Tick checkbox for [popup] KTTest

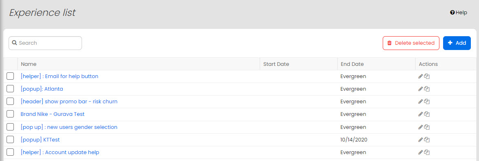pyautogui.click(x=10, y=140)
